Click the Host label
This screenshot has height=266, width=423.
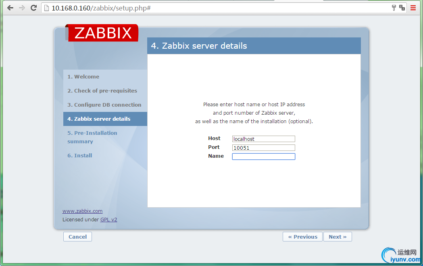coord(214,138)
